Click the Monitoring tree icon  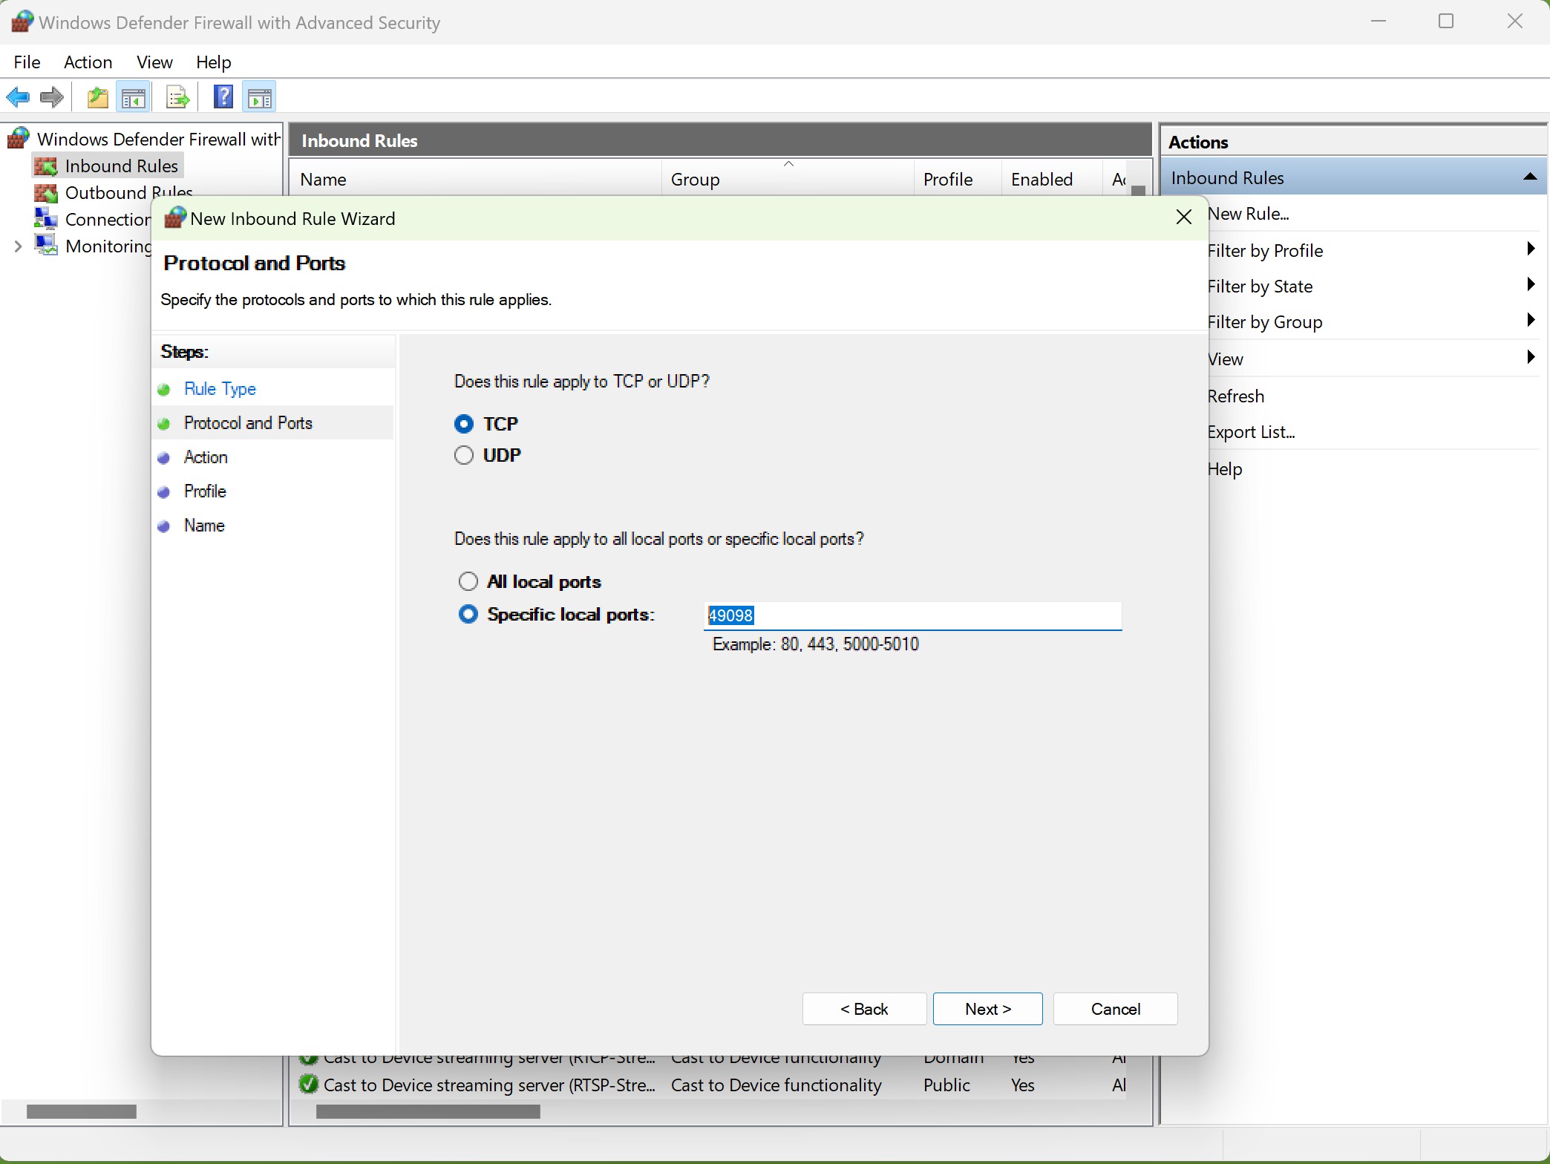[46, 246]
